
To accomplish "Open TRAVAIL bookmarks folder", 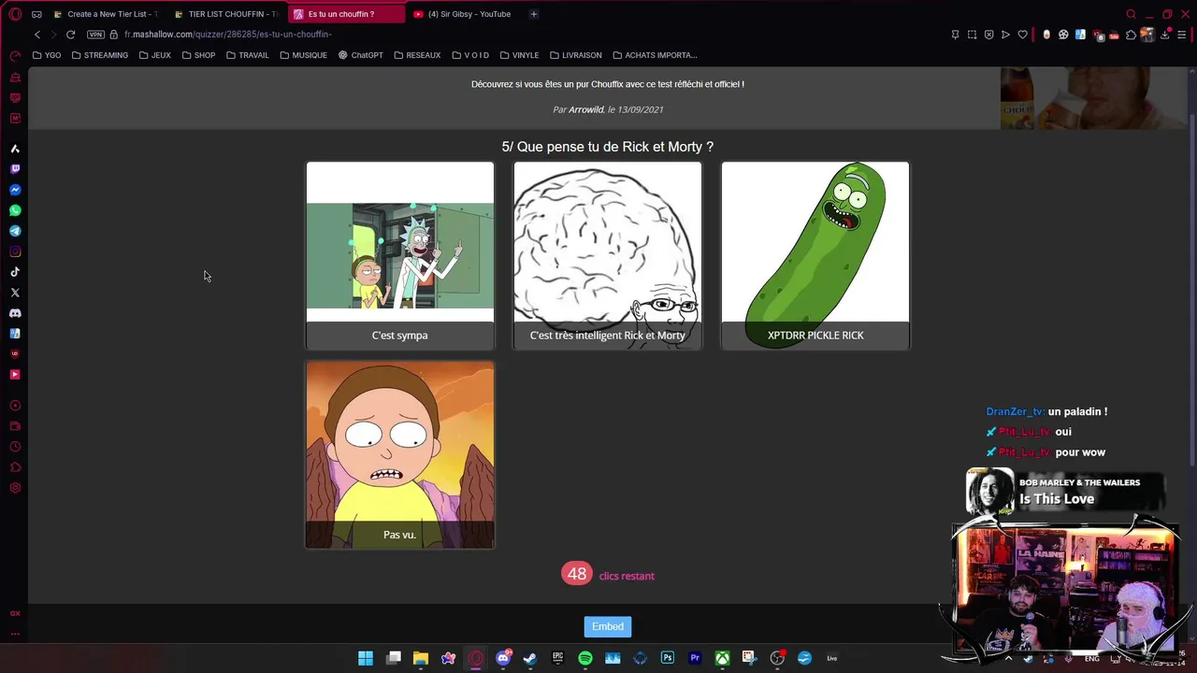I will 247,55.
